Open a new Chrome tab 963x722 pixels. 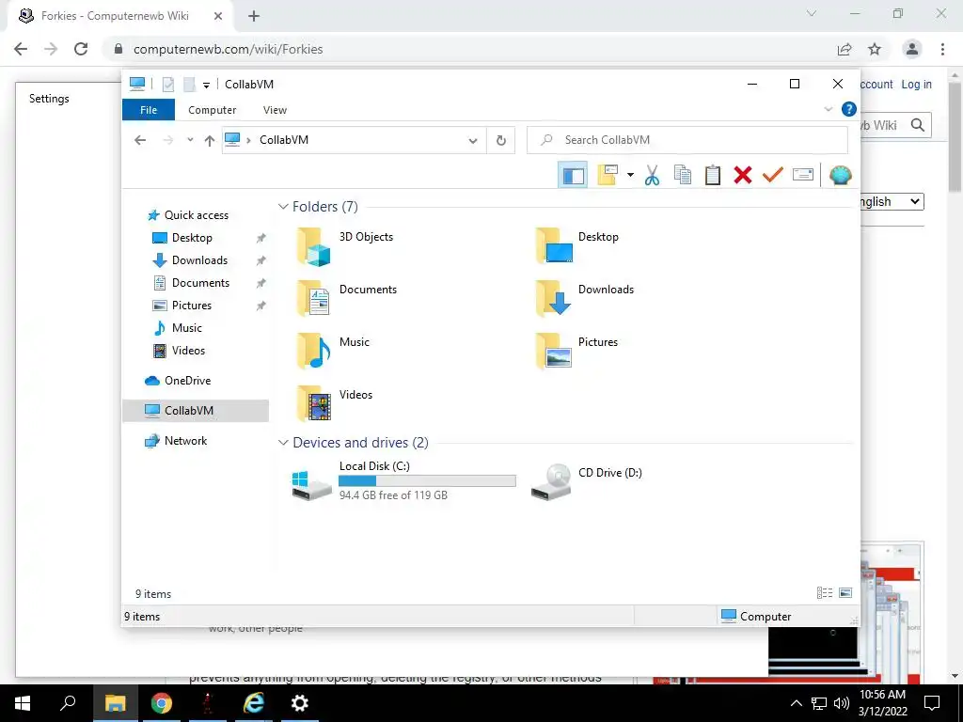pos(254,17)
